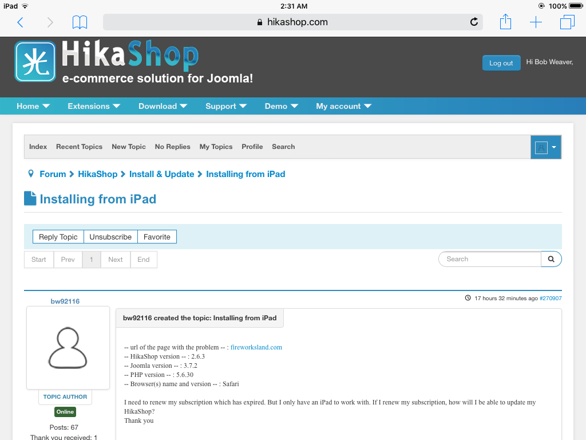This screenshot has height=440, width=586.
Task: Open the user profile dropdown in forum toolbar
Action: 545,147
